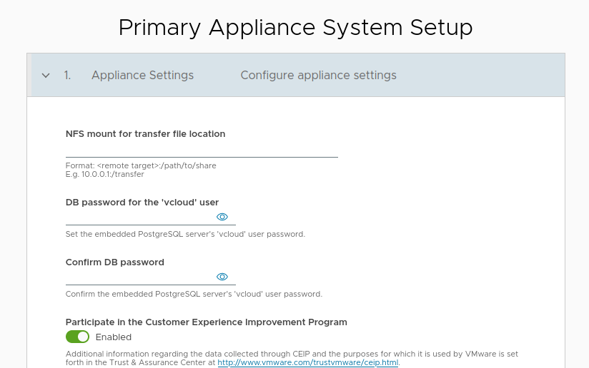
Task: Reveal the Confirm DB password text
Action: 222,277
